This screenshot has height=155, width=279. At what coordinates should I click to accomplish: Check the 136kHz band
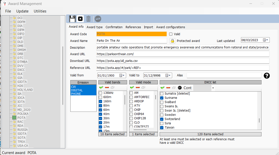point(101,93)
